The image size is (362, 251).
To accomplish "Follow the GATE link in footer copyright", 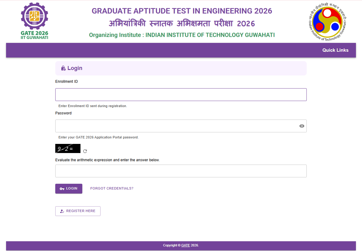I will 185,245.
